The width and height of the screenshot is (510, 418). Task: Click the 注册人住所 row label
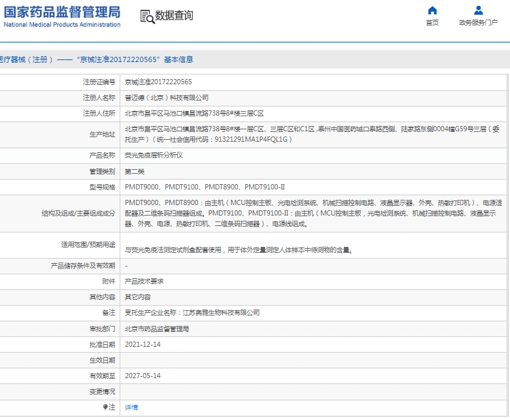(99, 114)
